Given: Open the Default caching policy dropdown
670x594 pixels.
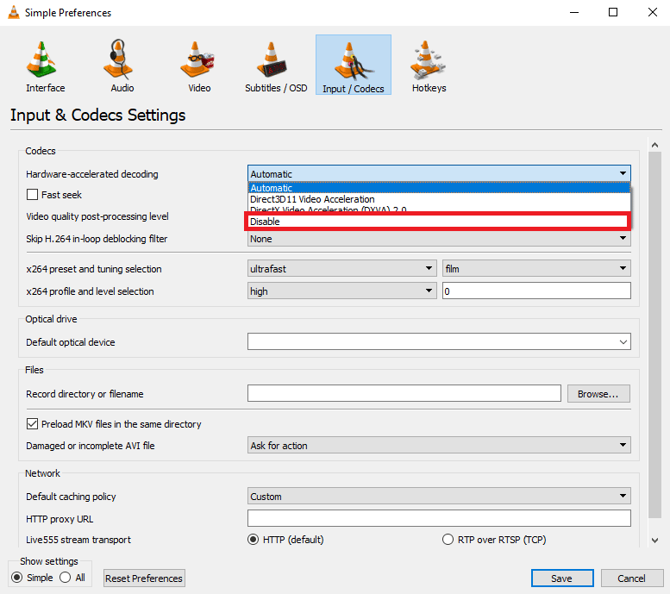Looking at the screenshot, I should [439, 496].
